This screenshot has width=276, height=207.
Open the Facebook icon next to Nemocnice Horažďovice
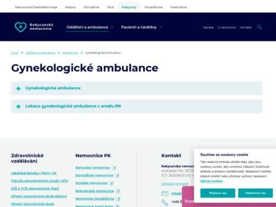click(x=119, y=199)
